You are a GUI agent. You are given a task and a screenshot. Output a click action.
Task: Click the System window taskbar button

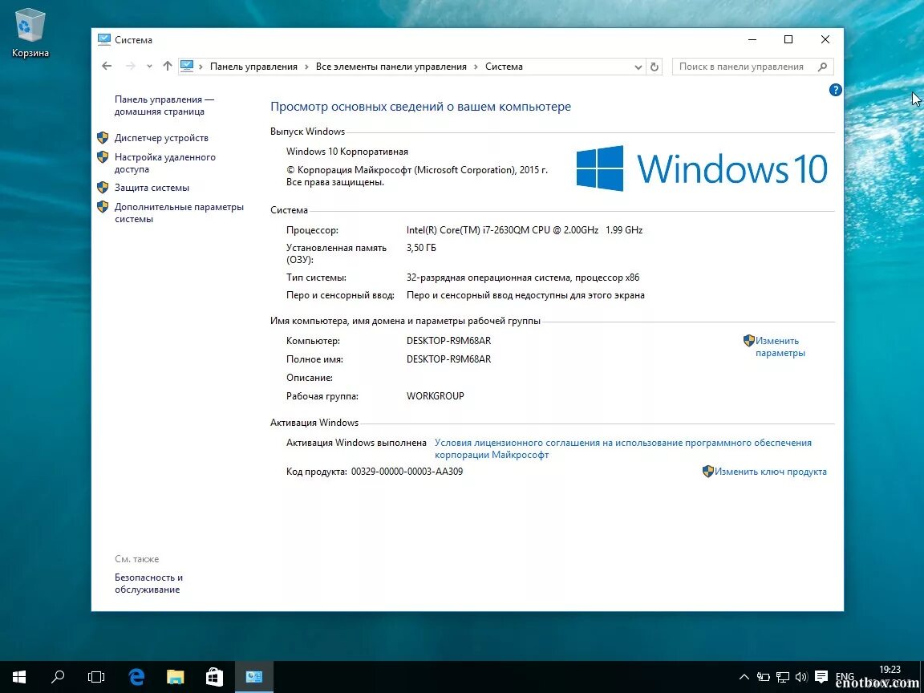click(254, 677)
